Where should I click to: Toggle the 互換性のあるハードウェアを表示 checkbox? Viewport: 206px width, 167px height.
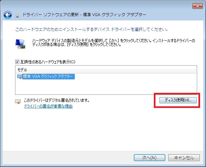pos(17,62)
